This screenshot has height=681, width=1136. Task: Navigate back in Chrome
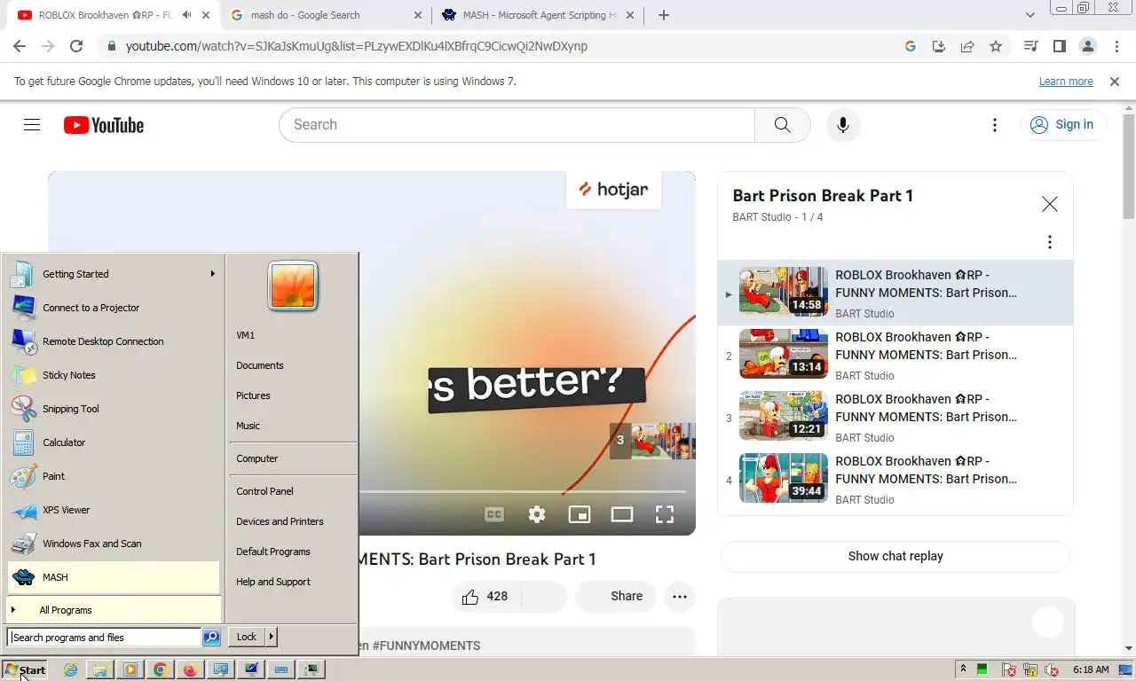[20, 46]
